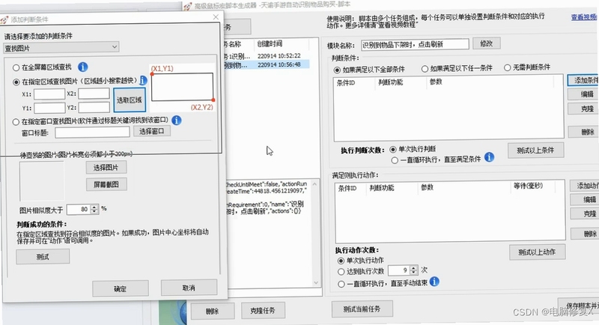
Task: Open the 查找图片 condition type dropdown
Action: pyautogui.click(x=61, y=48)
